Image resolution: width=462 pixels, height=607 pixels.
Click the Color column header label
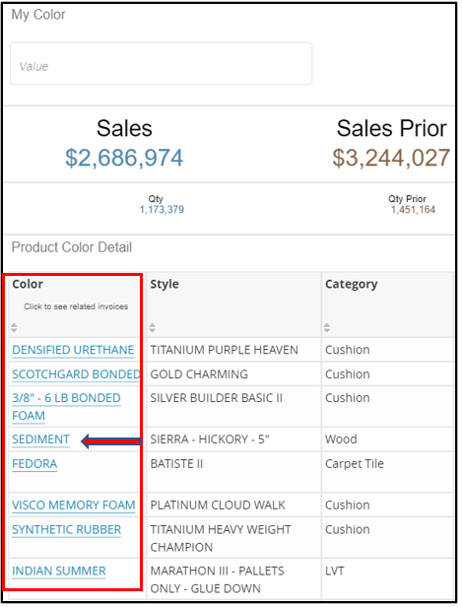(28, 284)
